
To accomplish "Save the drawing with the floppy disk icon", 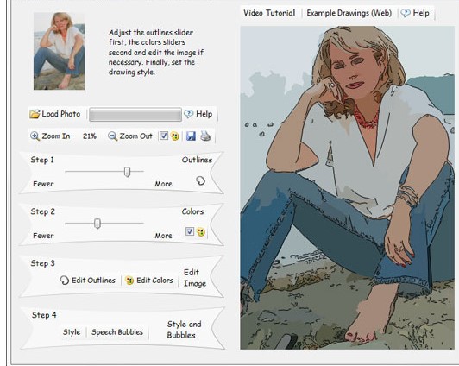I will tap(191, 136).
